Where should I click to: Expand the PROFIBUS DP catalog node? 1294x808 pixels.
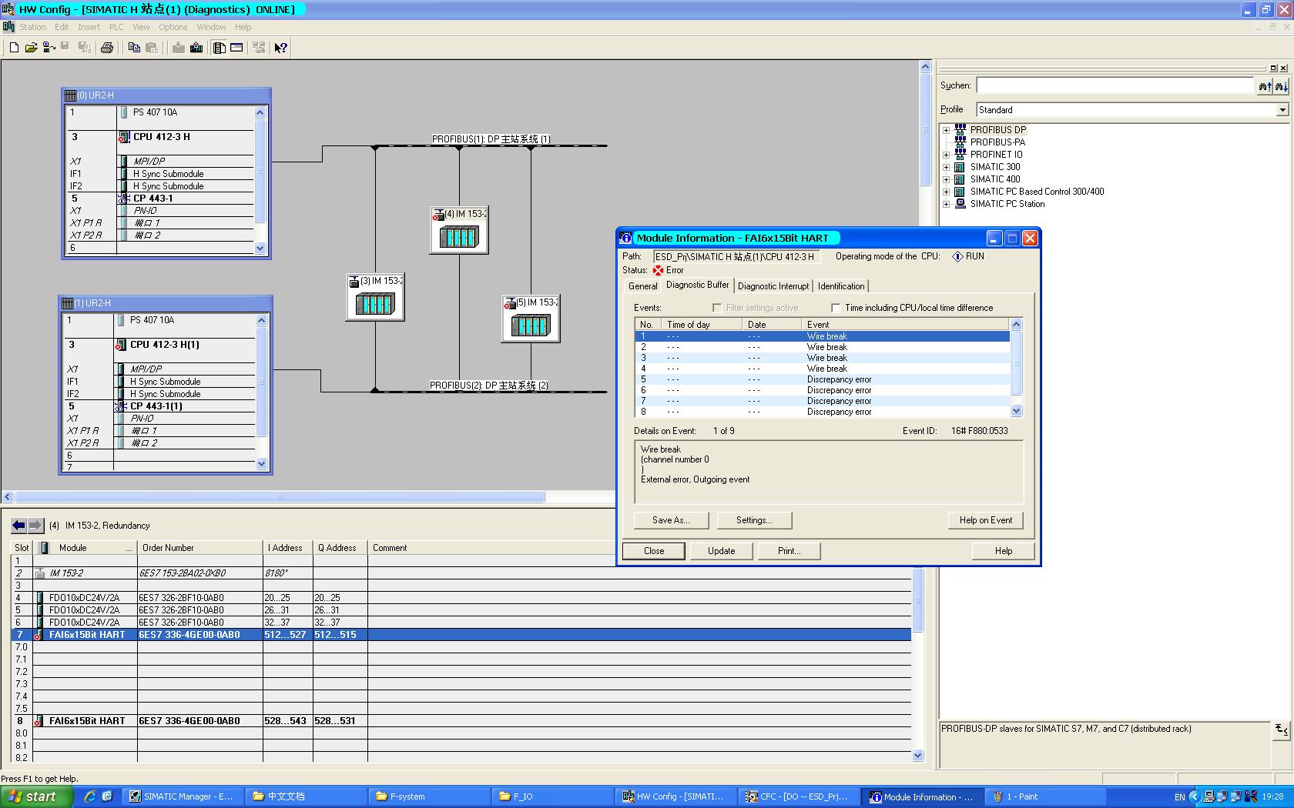947,130
